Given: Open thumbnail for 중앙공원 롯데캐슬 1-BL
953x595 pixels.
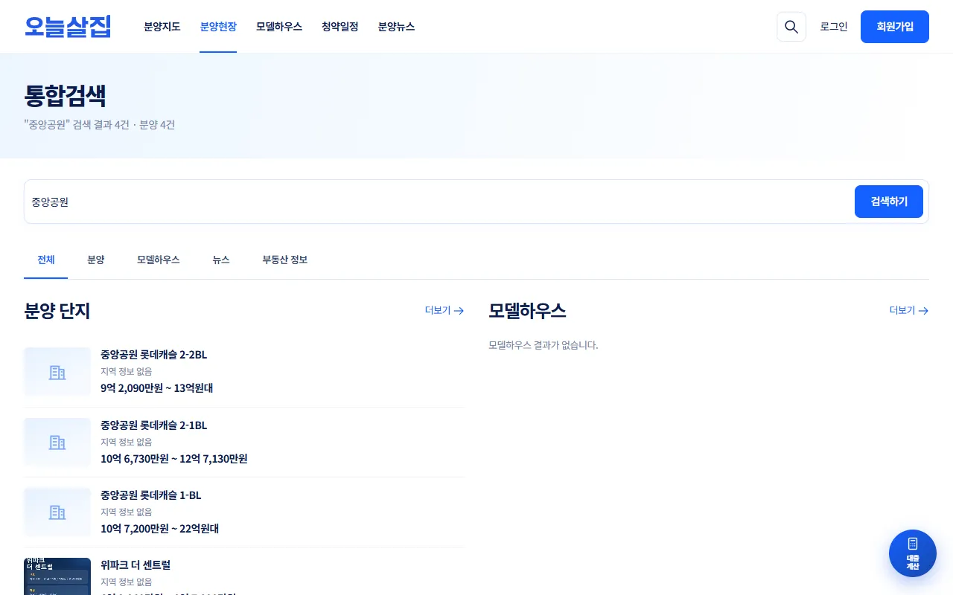Looking at the screenshot, I should [57, 512].
